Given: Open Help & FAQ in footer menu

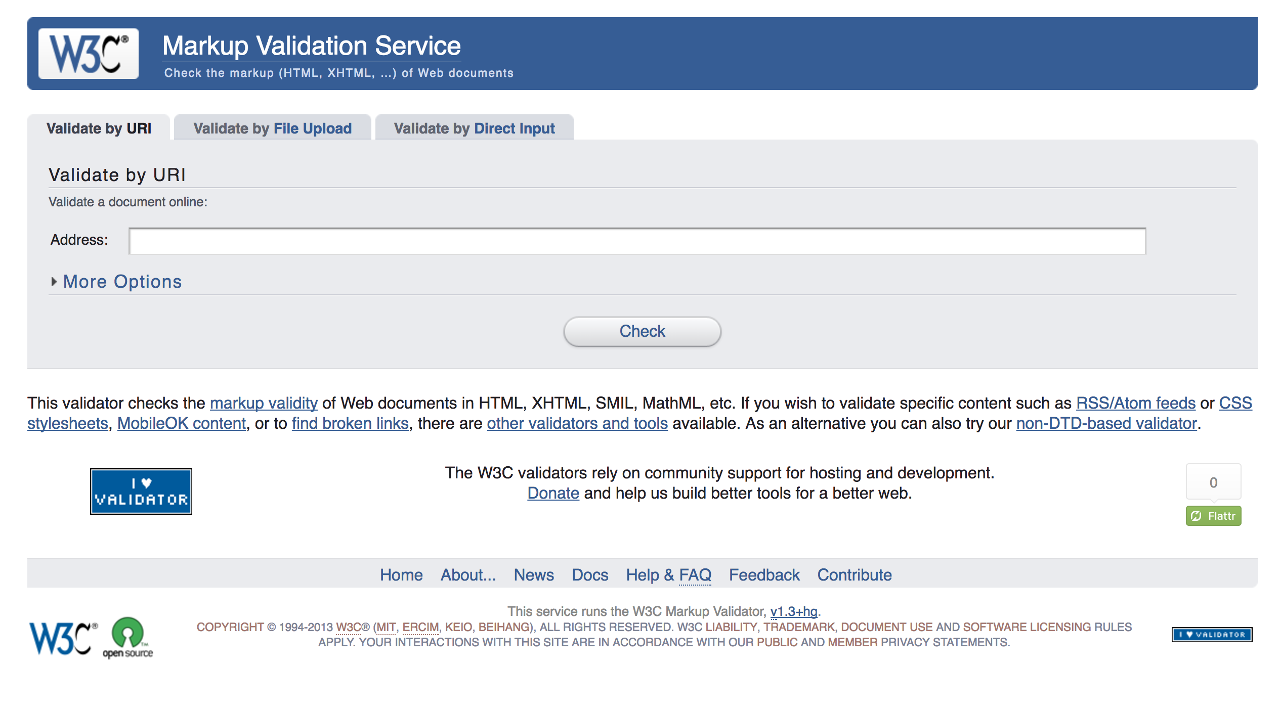Looking at the screenshot, I should (668, 575).
